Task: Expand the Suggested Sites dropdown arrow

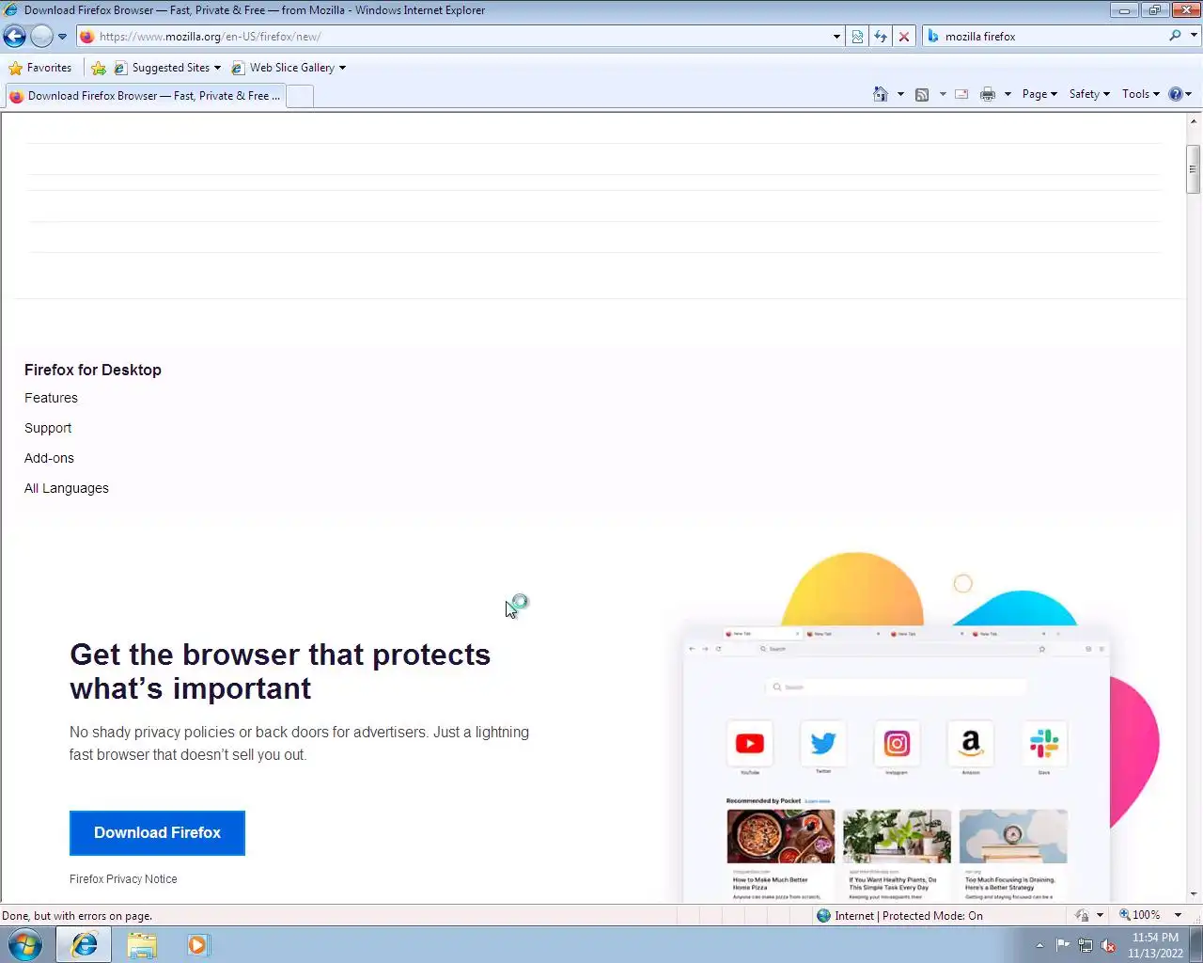Action: (217, 68)
